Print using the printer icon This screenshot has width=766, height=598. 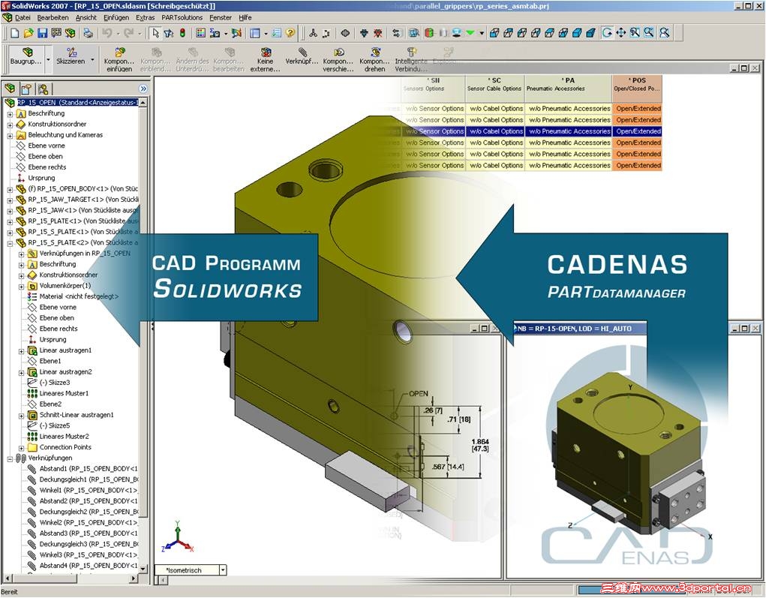(x=88, y=33)
